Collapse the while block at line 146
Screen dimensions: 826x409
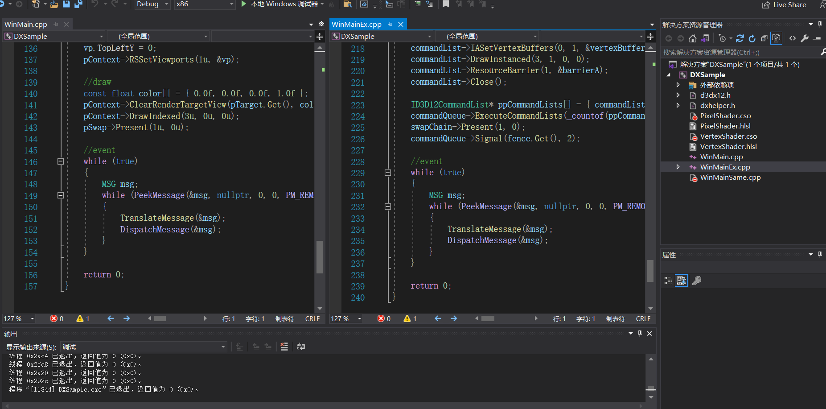(61, 161)
